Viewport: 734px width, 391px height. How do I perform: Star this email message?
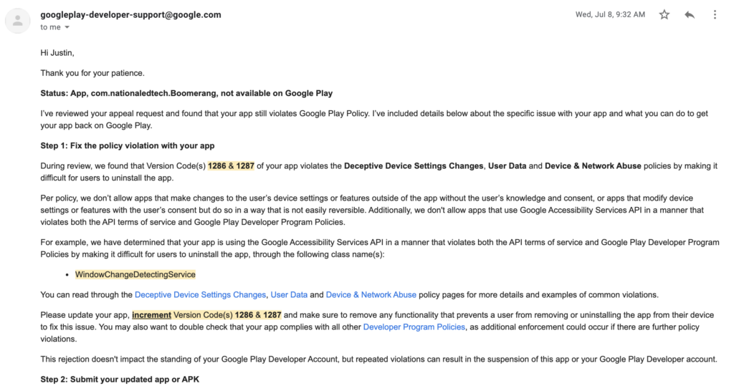click(664, 15)
